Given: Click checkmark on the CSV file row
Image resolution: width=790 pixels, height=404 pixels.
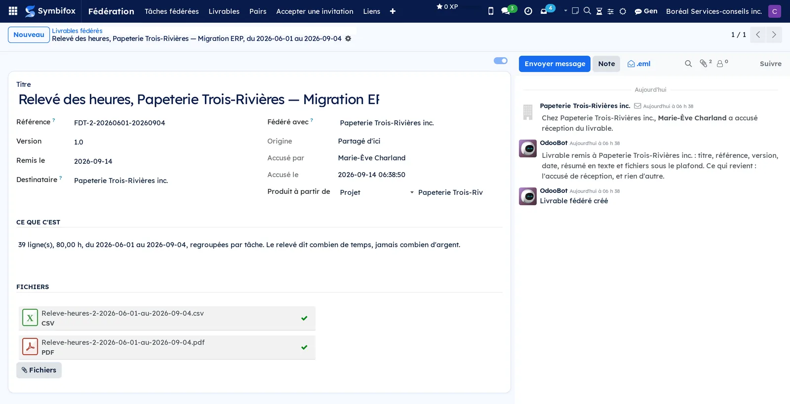Looking at the screenshot, I should 304,318.
